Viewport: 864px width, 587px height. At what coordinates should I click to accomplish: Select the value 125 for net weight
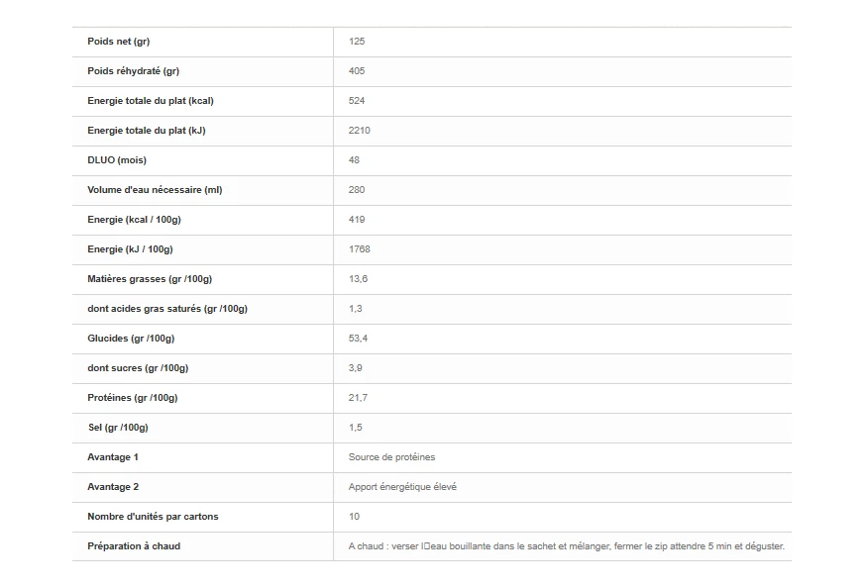click(x=357, y=42)
